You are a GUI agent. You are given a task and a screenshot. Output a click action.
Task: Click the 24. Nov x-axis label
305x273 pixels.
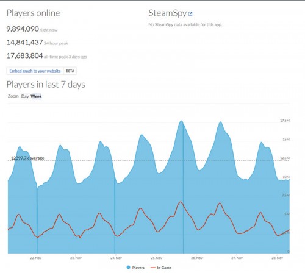point(116,258)
